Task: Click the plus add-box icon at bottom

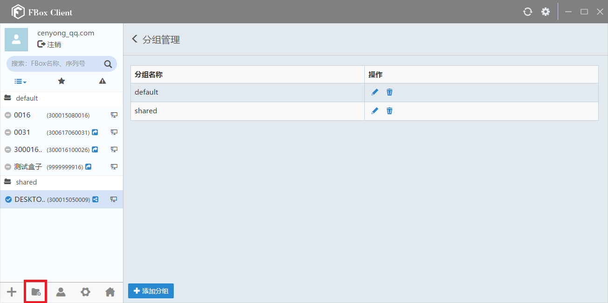Action: pos(12,292)
